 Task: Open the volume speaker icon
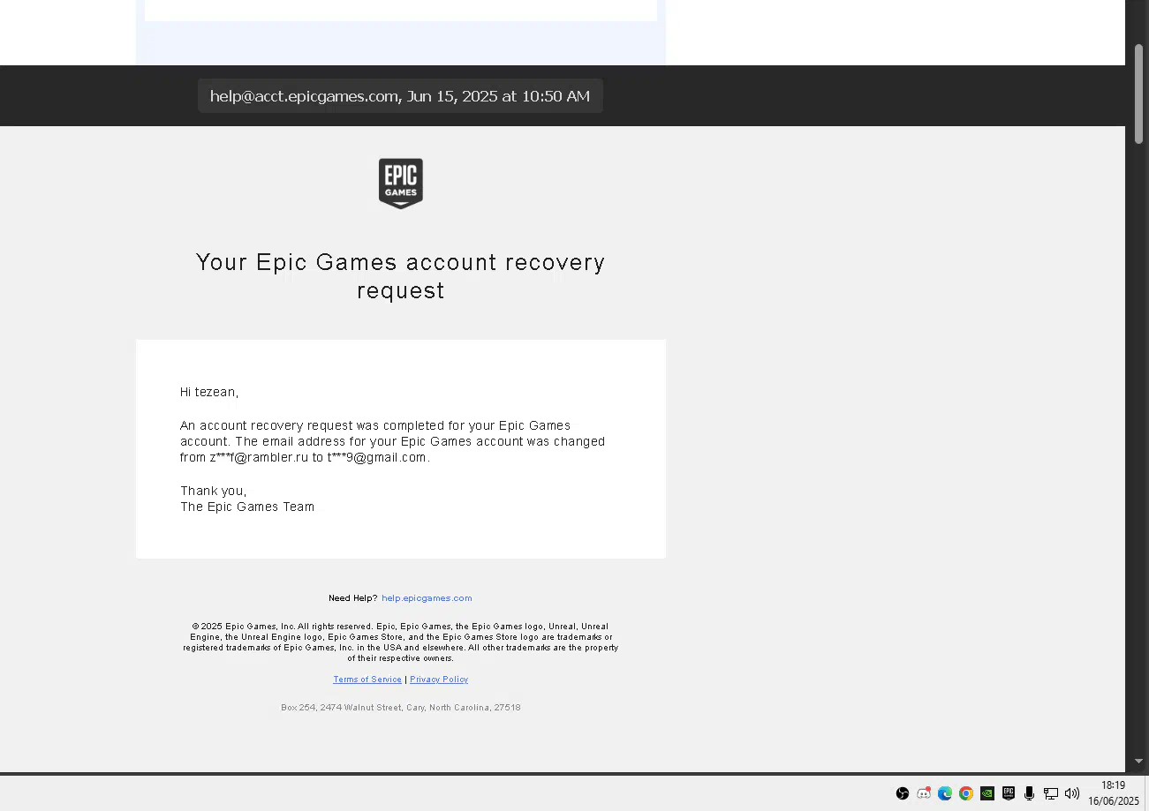tap(1072, 793)
